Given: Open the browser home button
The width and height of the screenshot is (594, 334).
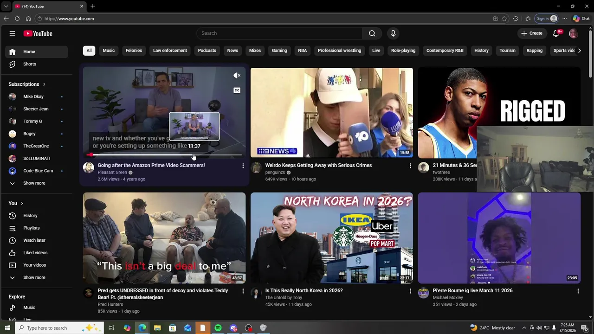Looking at the screenshot, I should 28,19.
